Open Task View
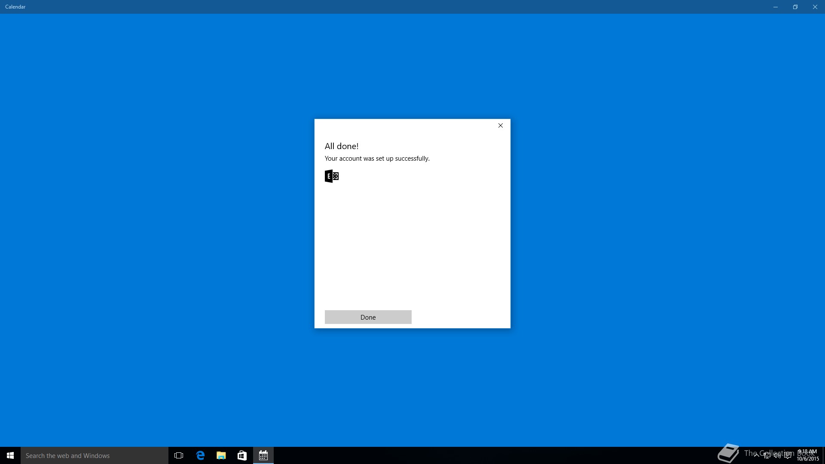The image size is (825, 464). tap(179, 455)
